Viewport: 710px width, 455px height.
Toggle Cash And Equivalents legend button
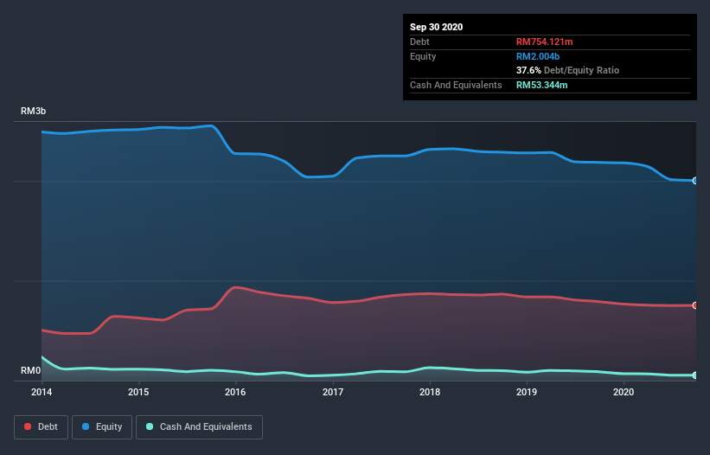click(x=199, y=427)
